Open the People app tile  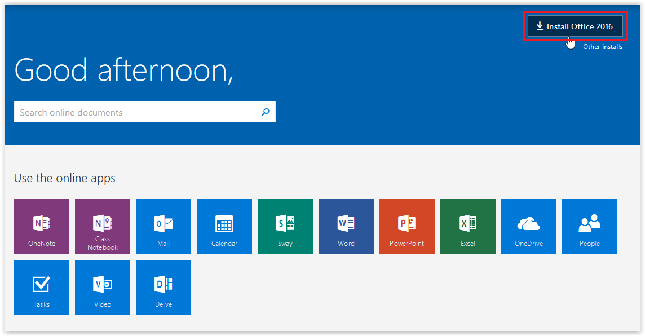(x=590, y=227)
